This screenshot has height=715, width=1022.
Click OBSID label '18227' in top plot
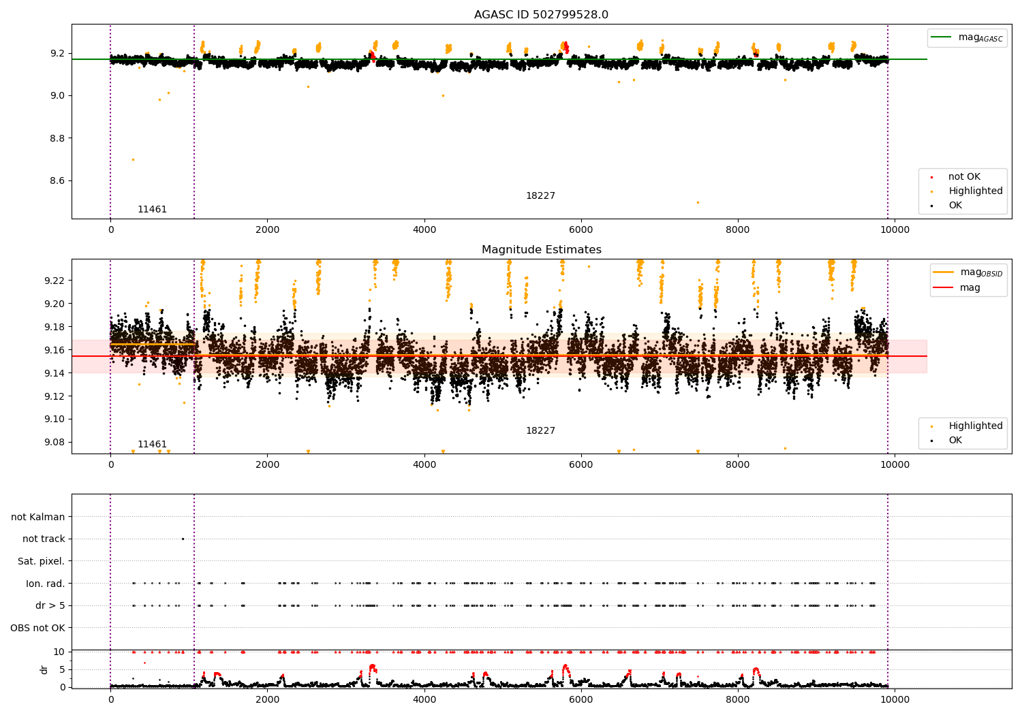point(540,196)
